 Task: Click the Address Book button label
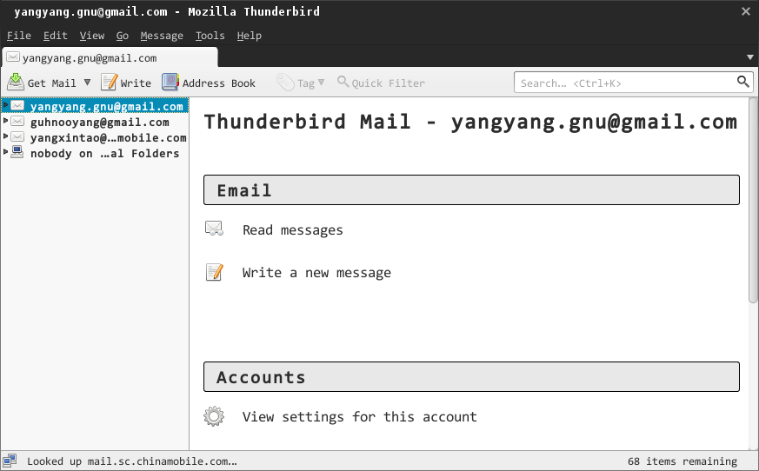pos(219,83)
